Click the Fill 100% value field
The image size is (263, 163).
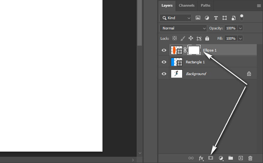231,39
